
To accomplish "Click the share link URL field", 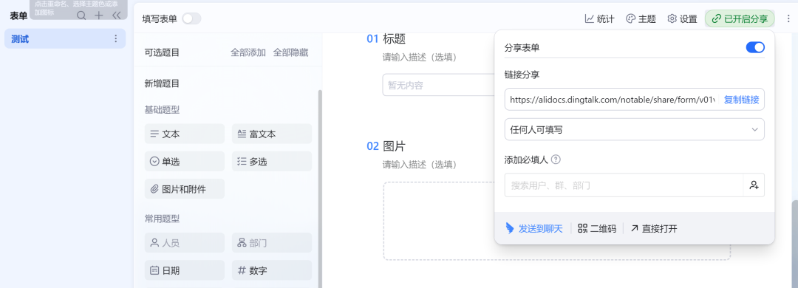I will [x=613, y=100].
